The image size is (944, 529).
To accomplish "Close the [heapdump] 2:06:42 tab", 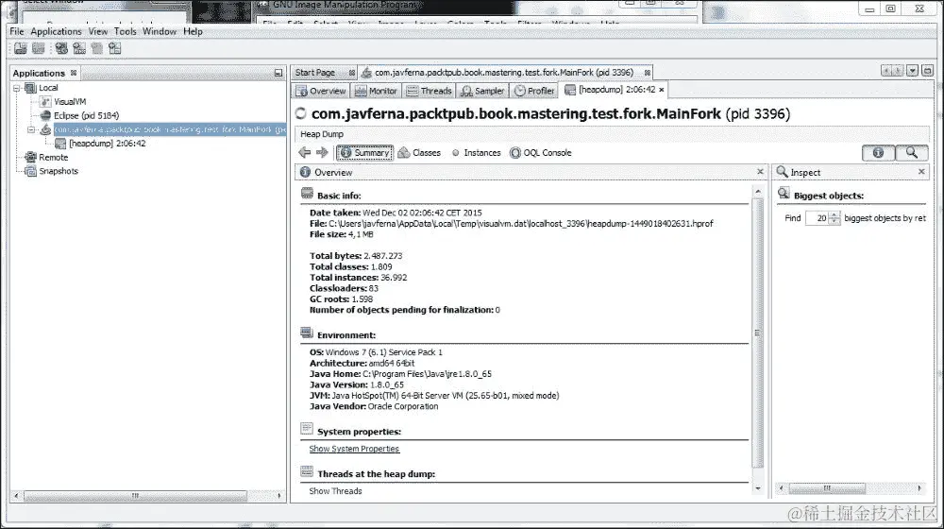I will (661, 90).
